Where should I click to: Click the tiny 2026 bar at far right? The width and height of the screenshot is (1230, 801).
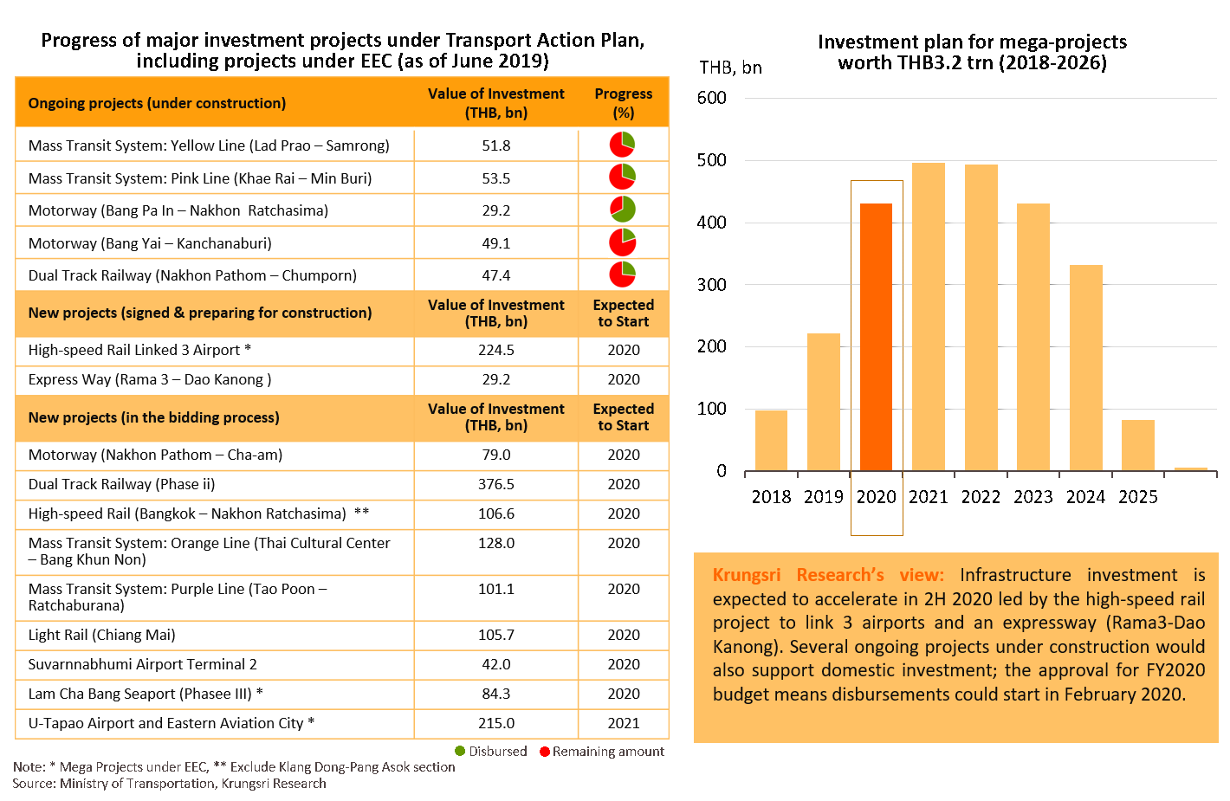click(1190, 469)
